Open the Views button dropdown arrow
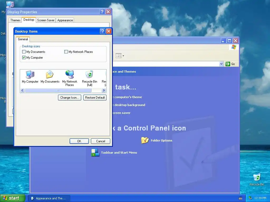The image size is (270, 202). point(123,56)
